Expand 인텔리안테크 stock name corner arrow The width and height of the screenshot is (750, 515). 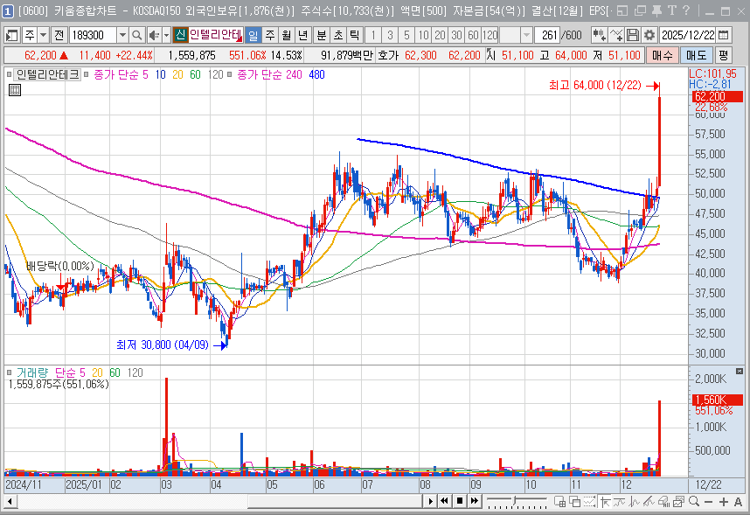240,38
